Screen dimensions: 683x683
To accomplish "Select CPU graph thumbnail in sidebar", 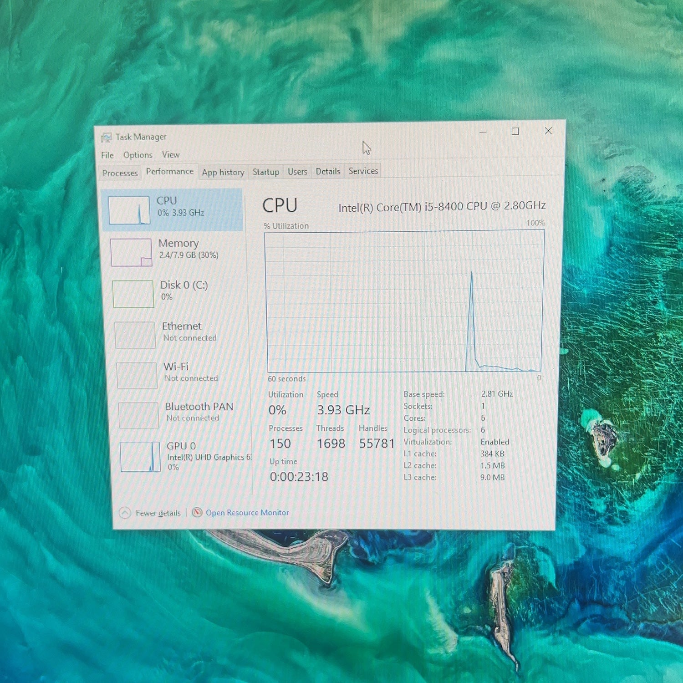I will 129,210.
